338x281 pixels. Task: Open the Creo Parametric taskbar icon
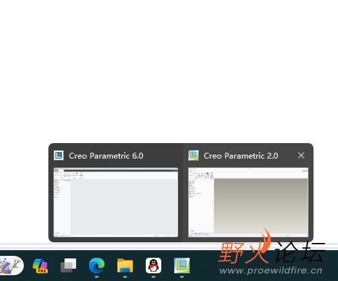click(x=182, y=266)
